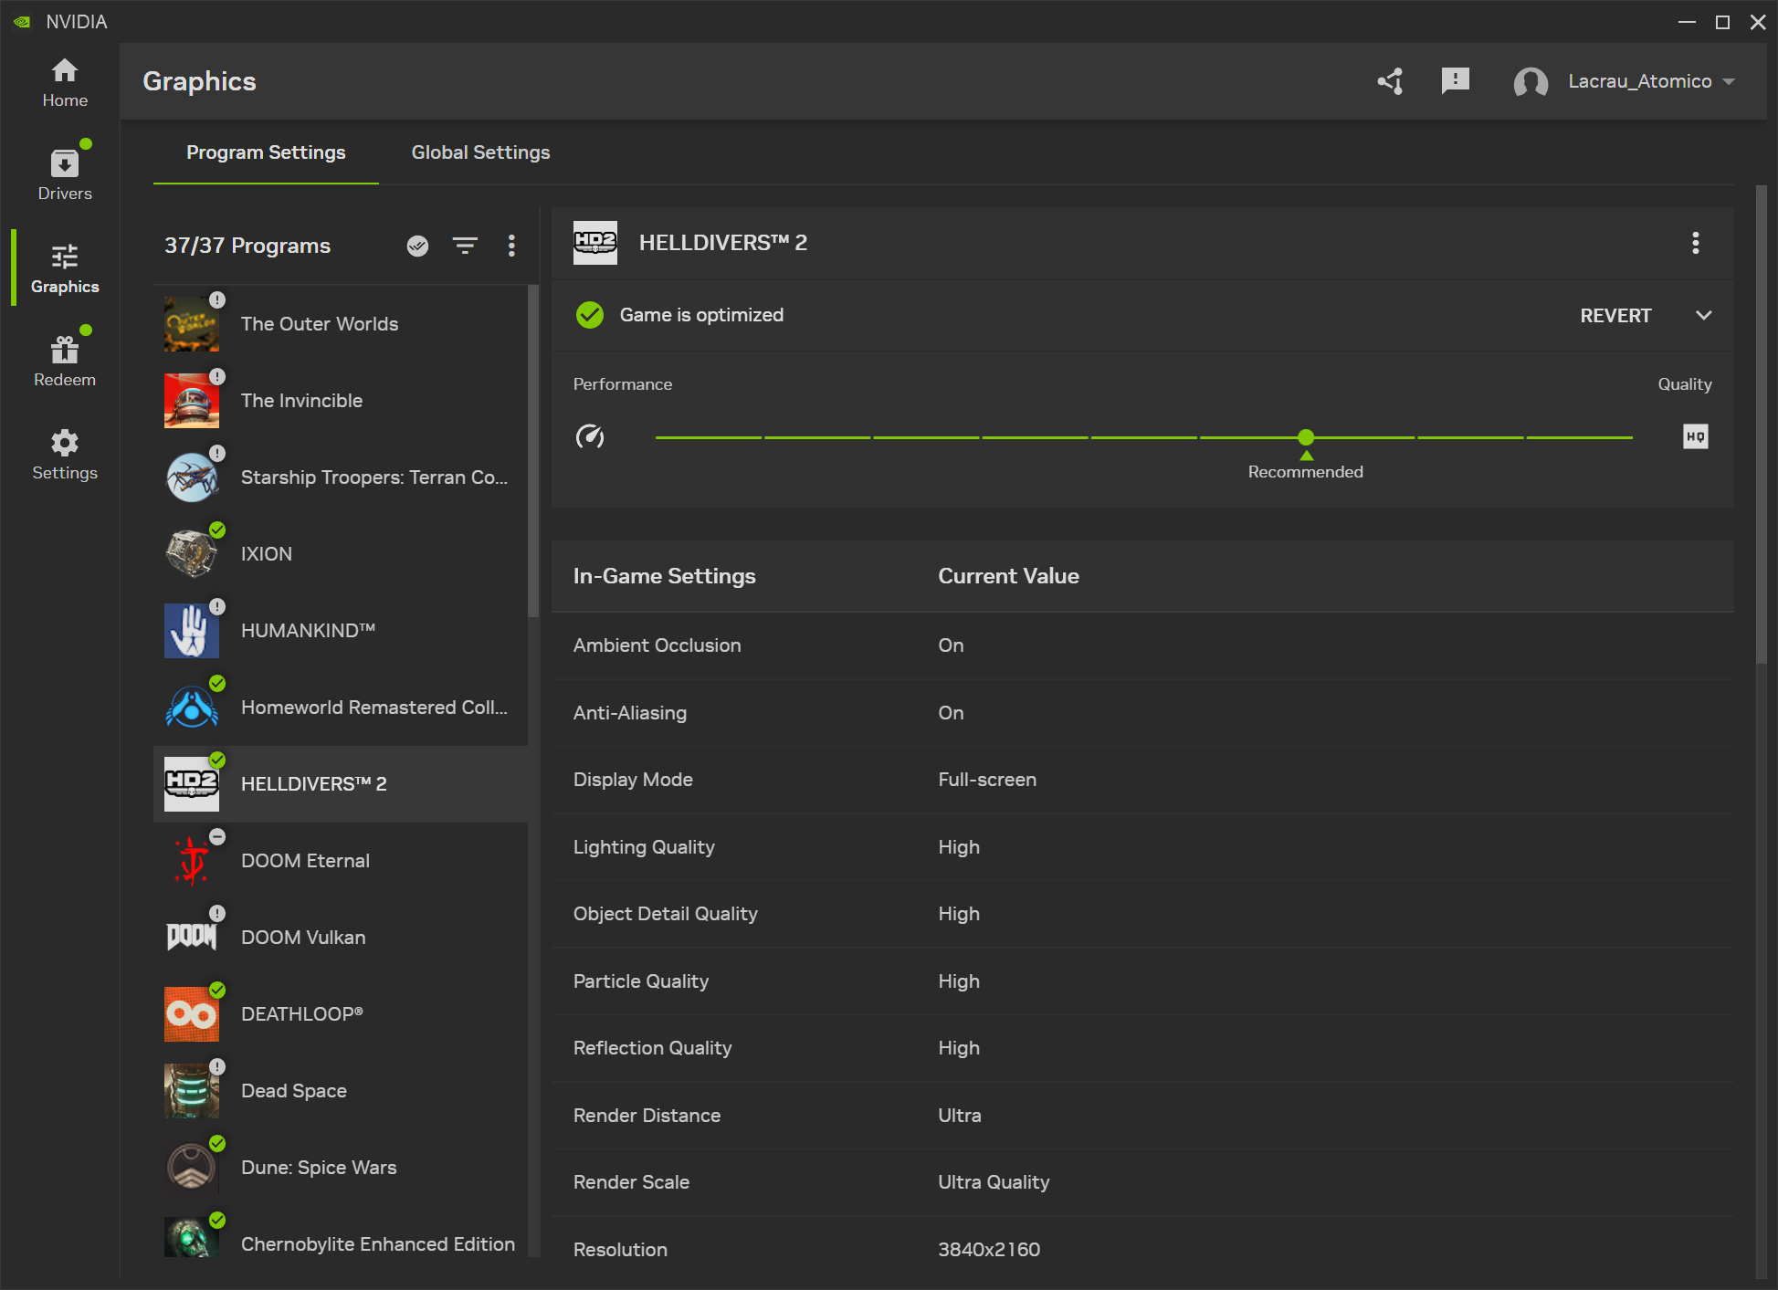1778x1290 pixels.
Task: Click the Lighting Quality row
Action: tap(1142, 847)
